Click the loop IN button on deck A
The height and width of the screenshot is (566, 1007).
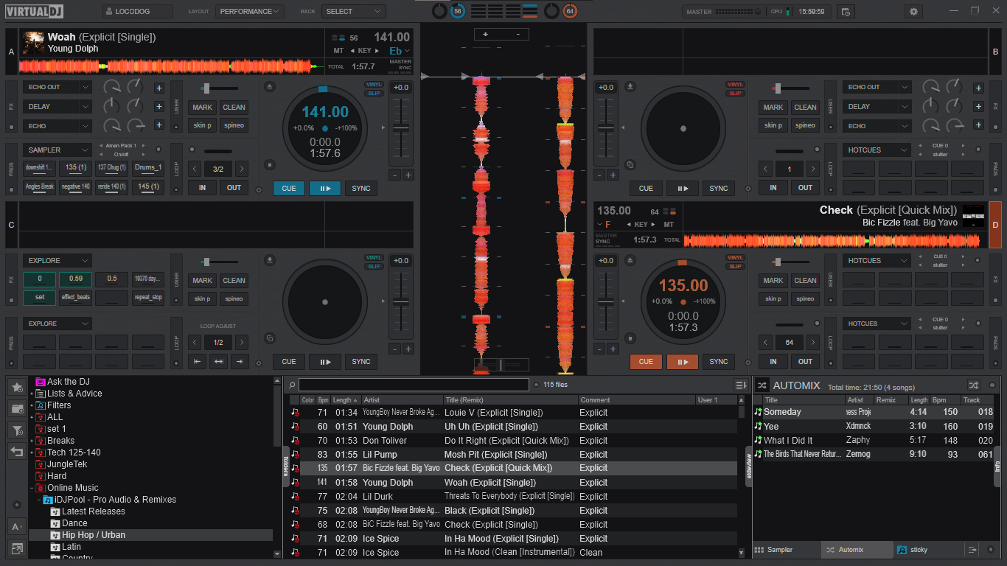click(x=202, y=188)
